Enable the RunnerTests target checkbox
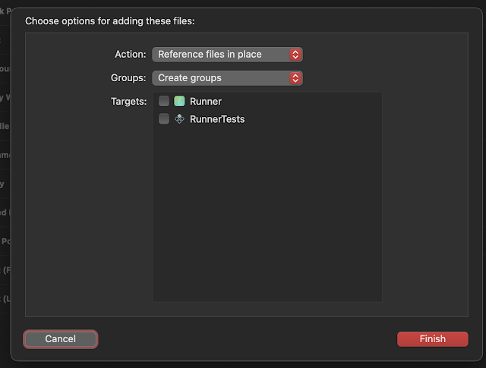486x368 pixels. pos(164,118)
